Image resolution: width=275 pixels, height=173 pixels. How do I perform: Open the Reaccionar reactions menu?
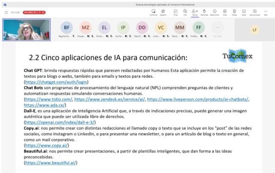click(x=214, y=11)
